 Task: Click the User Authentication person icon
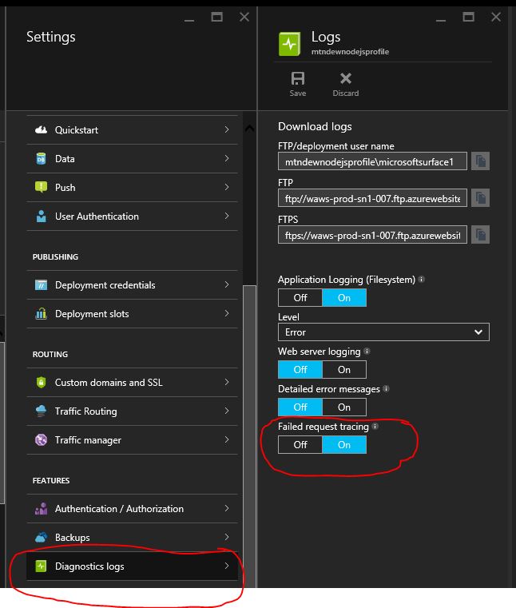click(41, 216)
